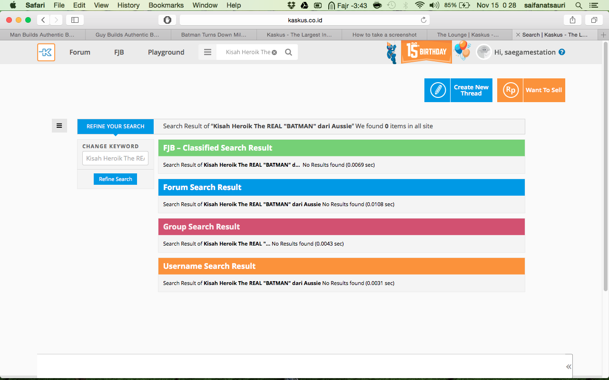Click the Group Search Result header
The width and height of the screenshot is (609, 380).
tap(342, 227)
